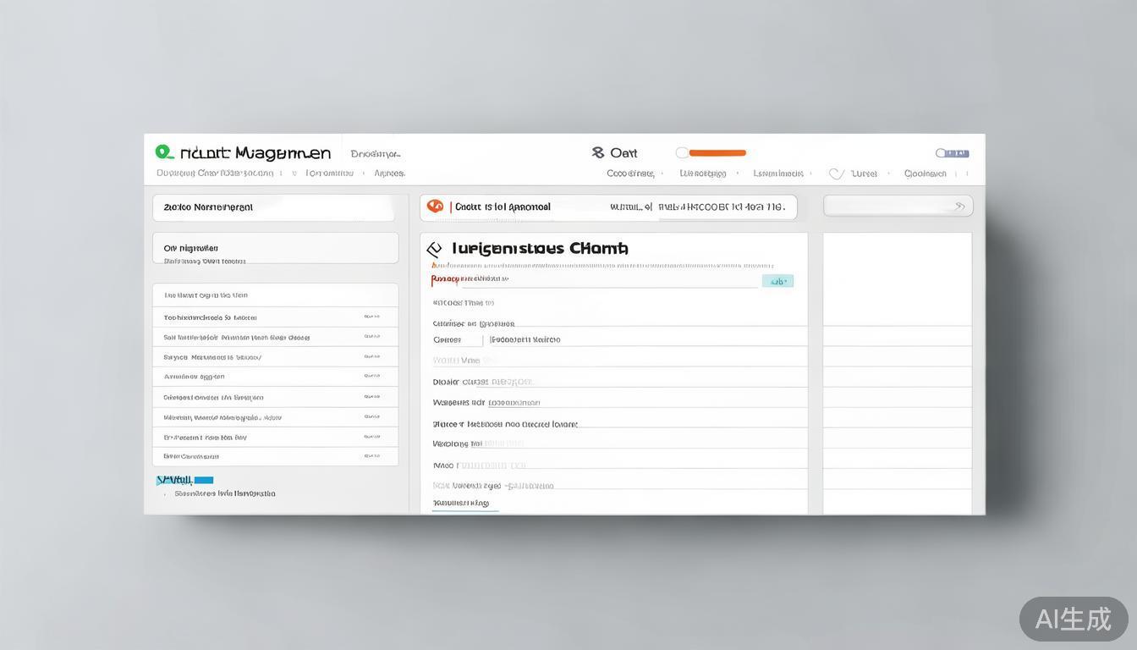Open the 'Lanumlmods' header menu item
1137x650 pixels.
pos(778,174)
